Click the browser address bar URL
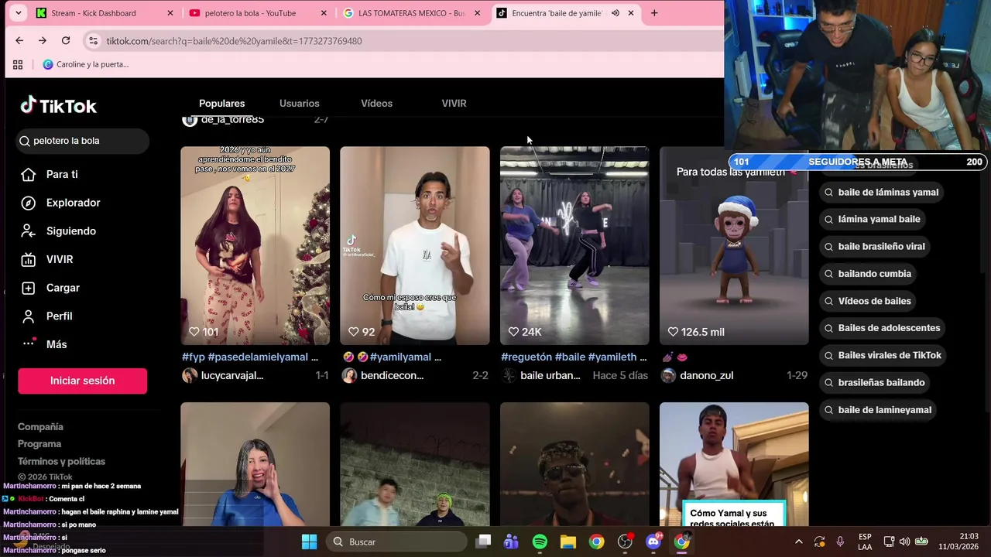 pyautogui.click(x=234, y=40)
